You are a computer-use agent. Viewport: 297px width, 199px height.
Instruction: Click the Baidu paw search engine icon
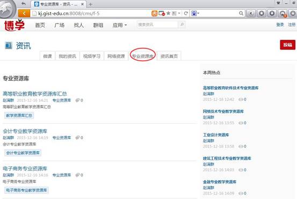[194, 13]
